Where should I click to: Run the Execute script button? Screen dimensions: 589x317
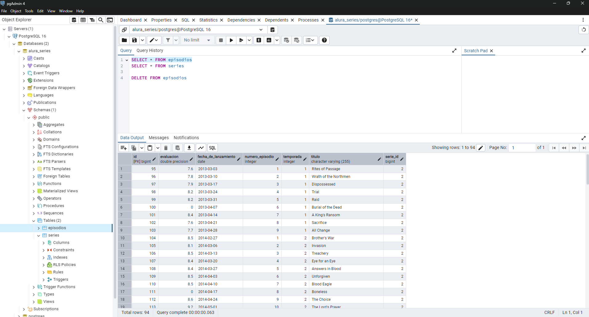tap(241, 40)
